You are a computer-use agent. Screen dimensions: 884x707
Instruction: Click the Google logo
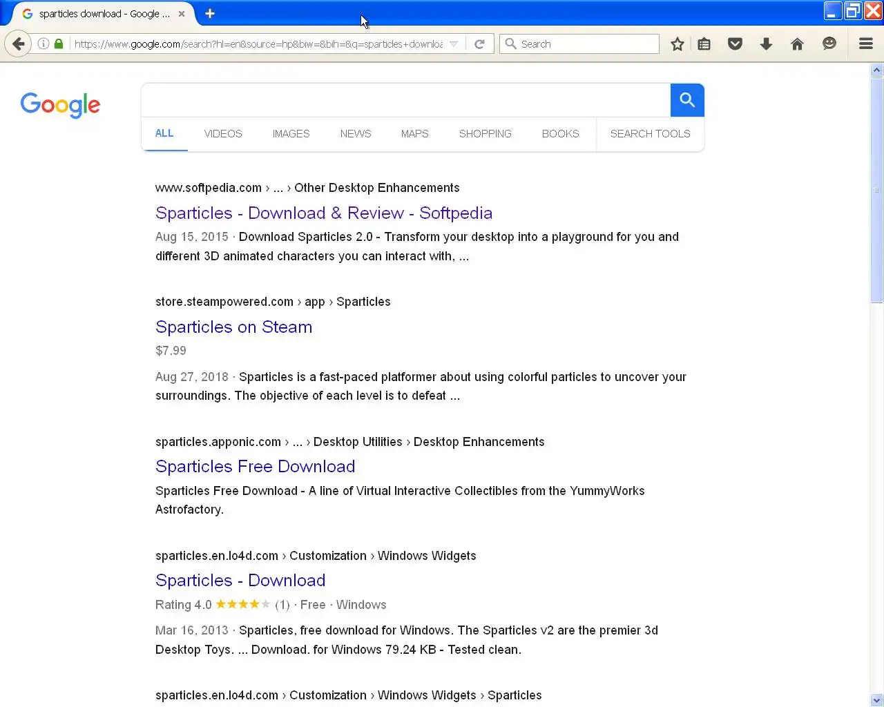60,105
